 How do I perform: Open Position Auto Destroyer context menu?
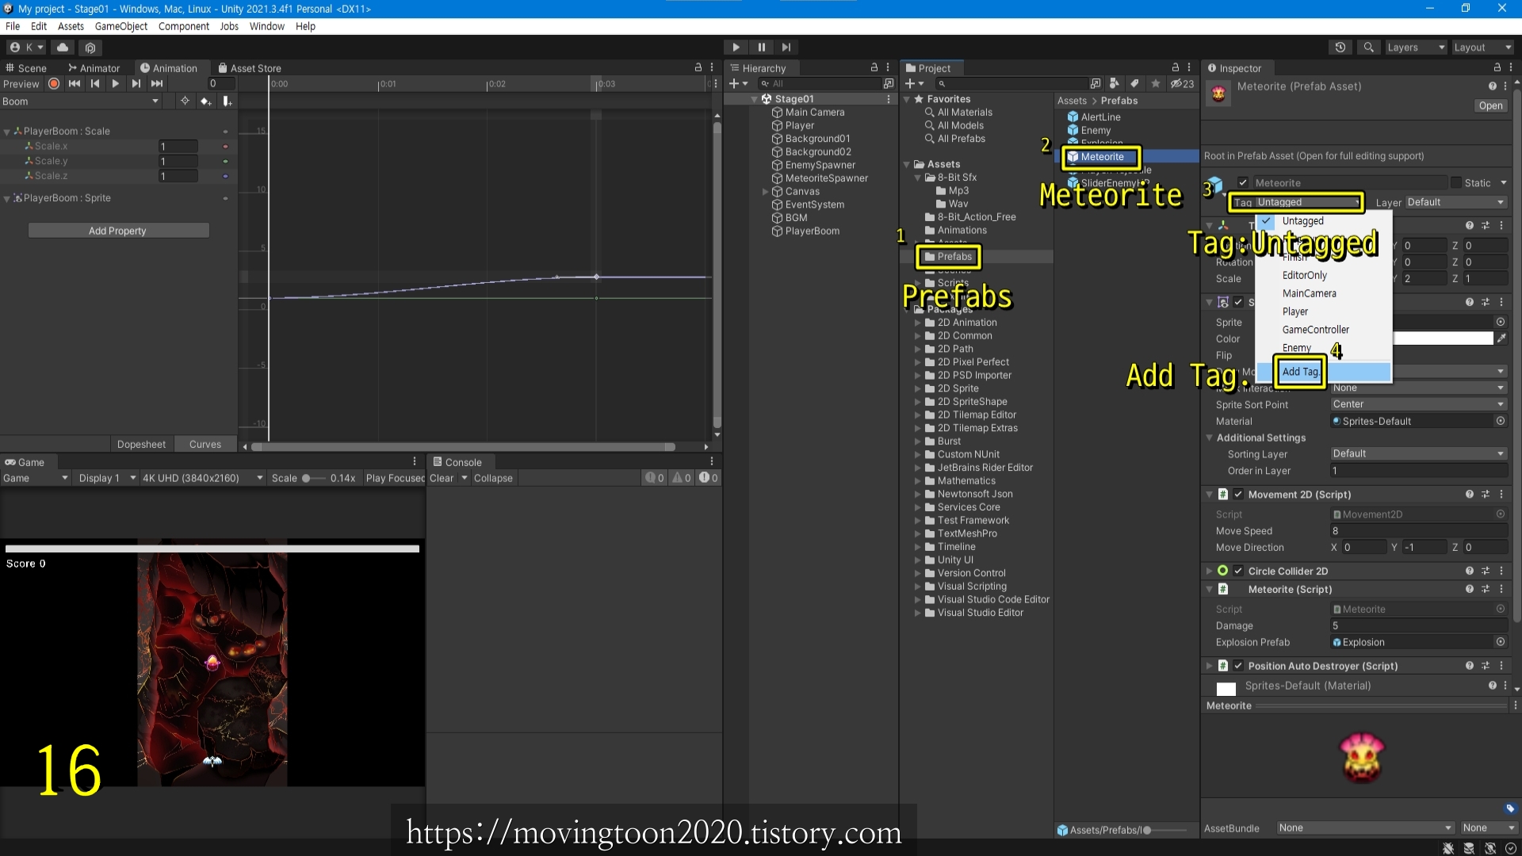(1501, 666)
